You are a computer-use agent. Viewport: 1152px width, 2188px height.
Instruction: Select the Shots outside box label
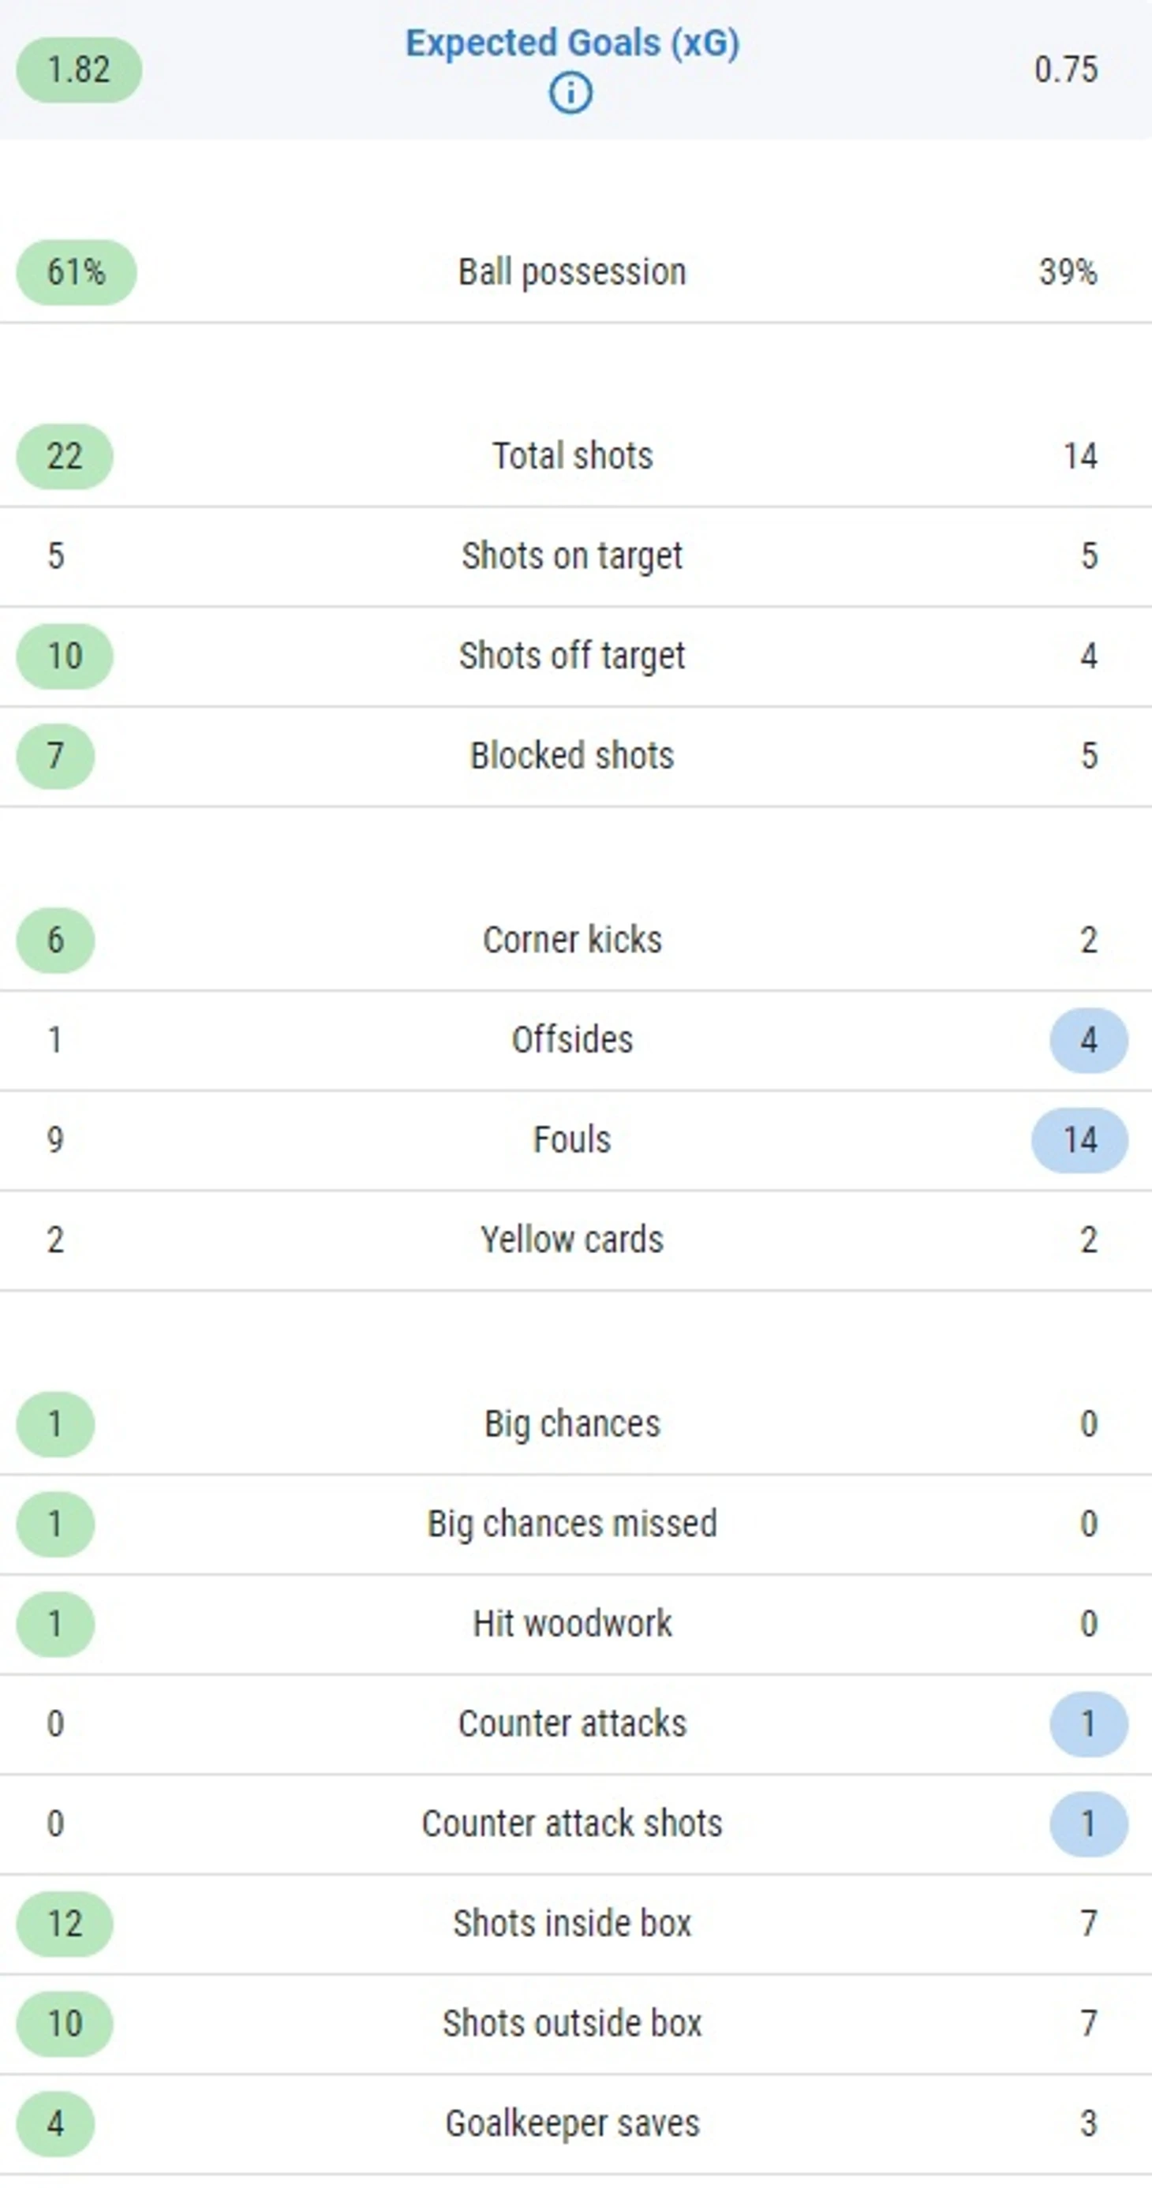point(572,2024)
